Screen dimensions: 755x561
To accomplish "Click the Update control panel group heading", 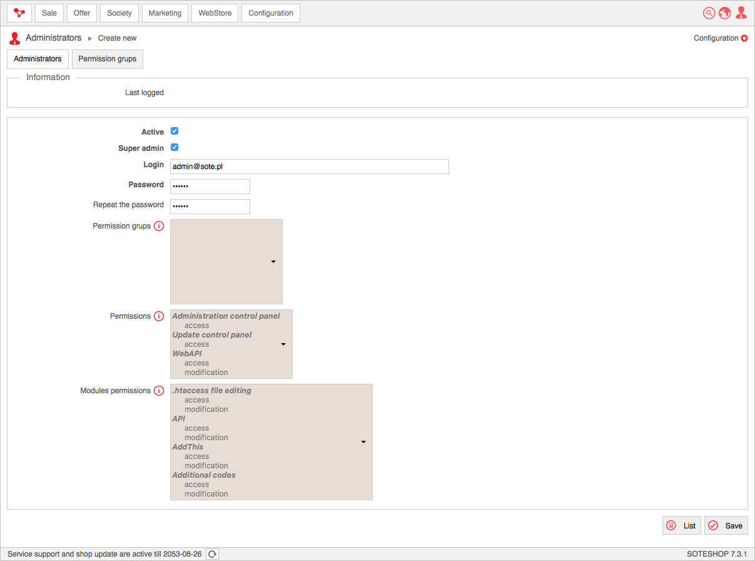I will [212, 335].
